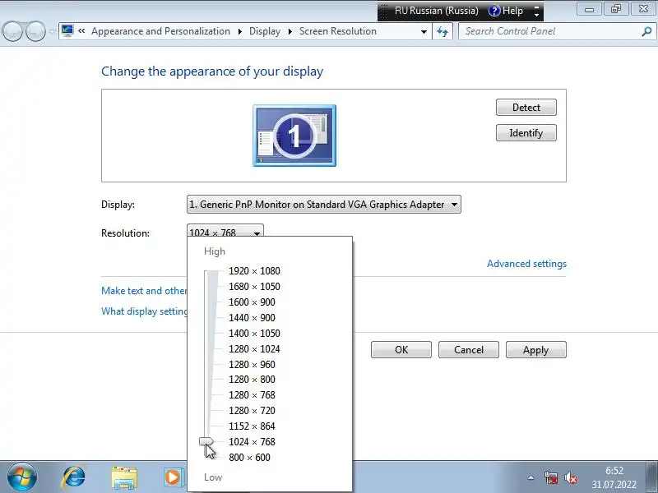Select 1280 × 960 resolution
The height and width of the screenshot is (493, 658).
[252, 364]
